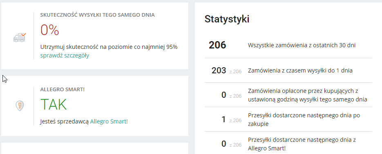Click the 'Statystyki' panel title

[227, 19]
